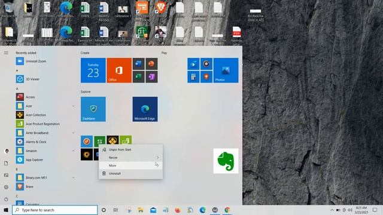Select the EARN Excel file on the desktop
The image size is (383, 215).
(x=85, y=10)
